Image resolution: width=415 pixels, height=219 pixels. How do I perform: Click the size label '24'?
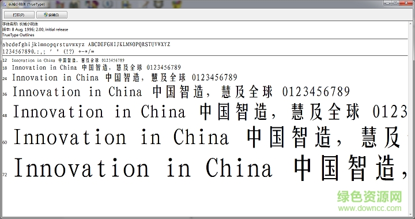[5, 78]
